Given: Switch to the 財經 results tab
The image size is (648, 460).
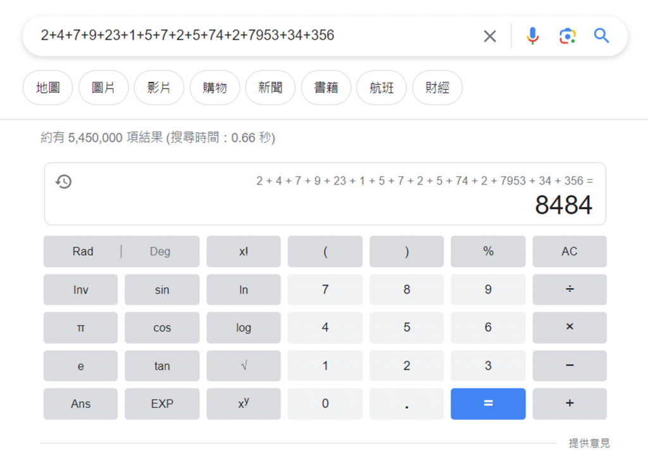Looking at the screenshot, I should 437,87.
